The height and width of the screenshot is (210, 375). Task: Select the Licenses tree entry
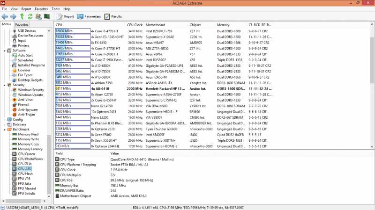click(x=24, y=70)
